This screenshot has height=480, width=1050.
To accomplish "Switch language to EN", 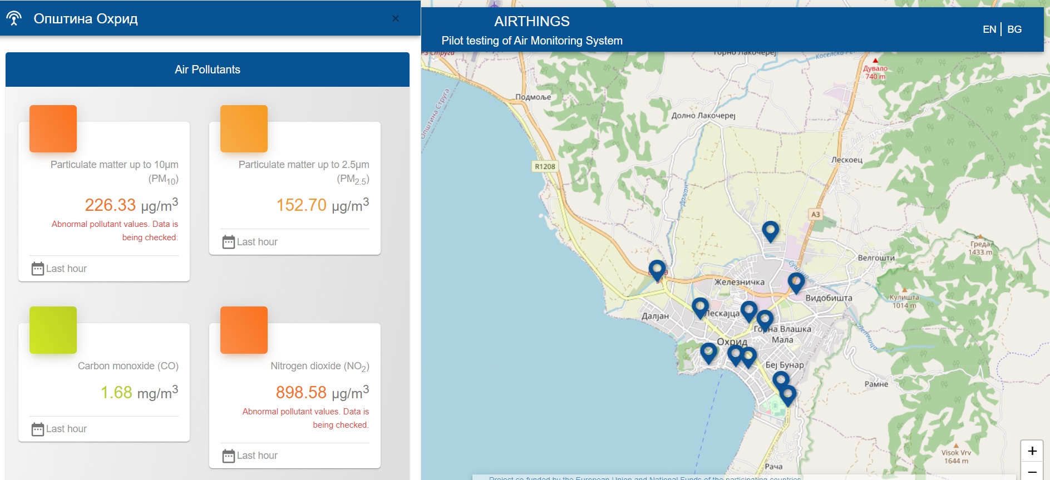I will coord(989,29).
